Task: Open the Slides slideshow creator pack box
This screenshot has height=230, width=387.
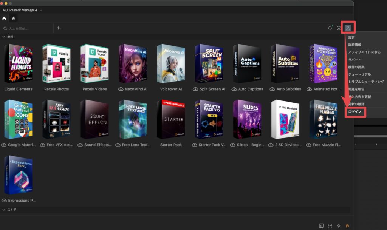Action: (x=247, y=119)
